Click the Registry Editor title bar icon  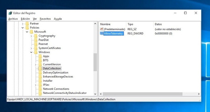click(10, 13)
